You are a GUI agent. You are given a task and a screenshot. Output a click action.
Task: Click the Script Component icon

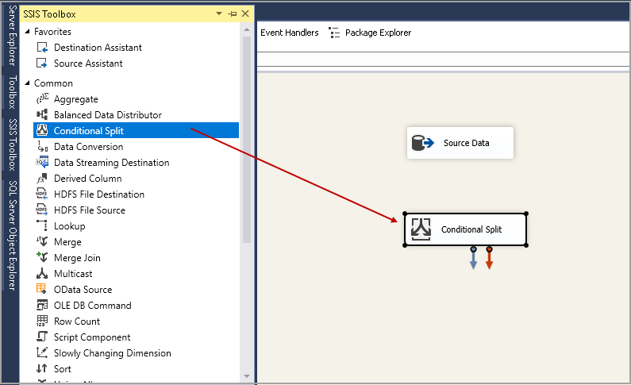pos(42,337)
